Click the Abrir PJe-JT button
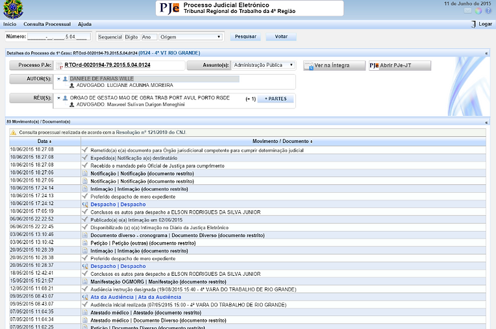 400,66
